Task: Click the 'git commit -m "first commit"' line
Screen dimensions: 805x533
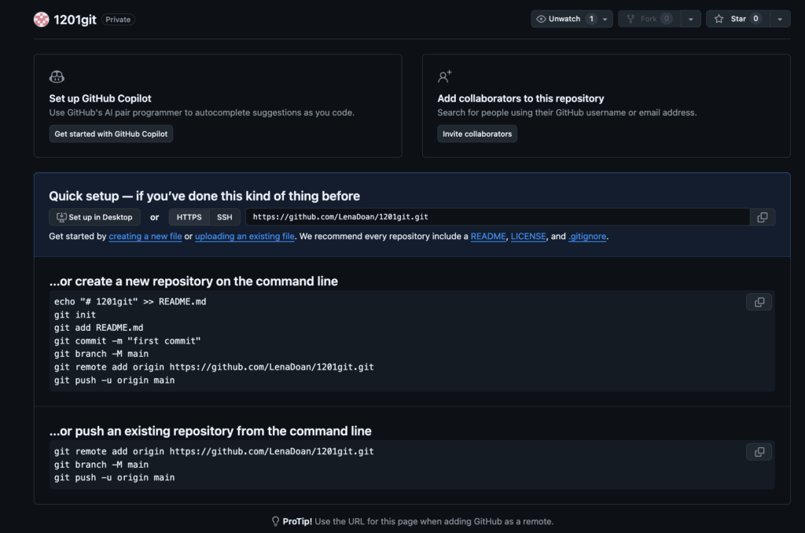Action: pyautogui.click(x=127, y=341)
